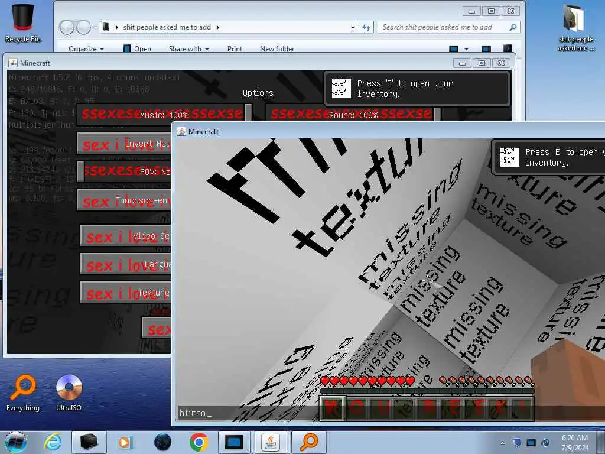Click New folder in Explorer toolbar
Image resolution: width=605 pixels, height=454 pixels.
(x=277, y=49)
